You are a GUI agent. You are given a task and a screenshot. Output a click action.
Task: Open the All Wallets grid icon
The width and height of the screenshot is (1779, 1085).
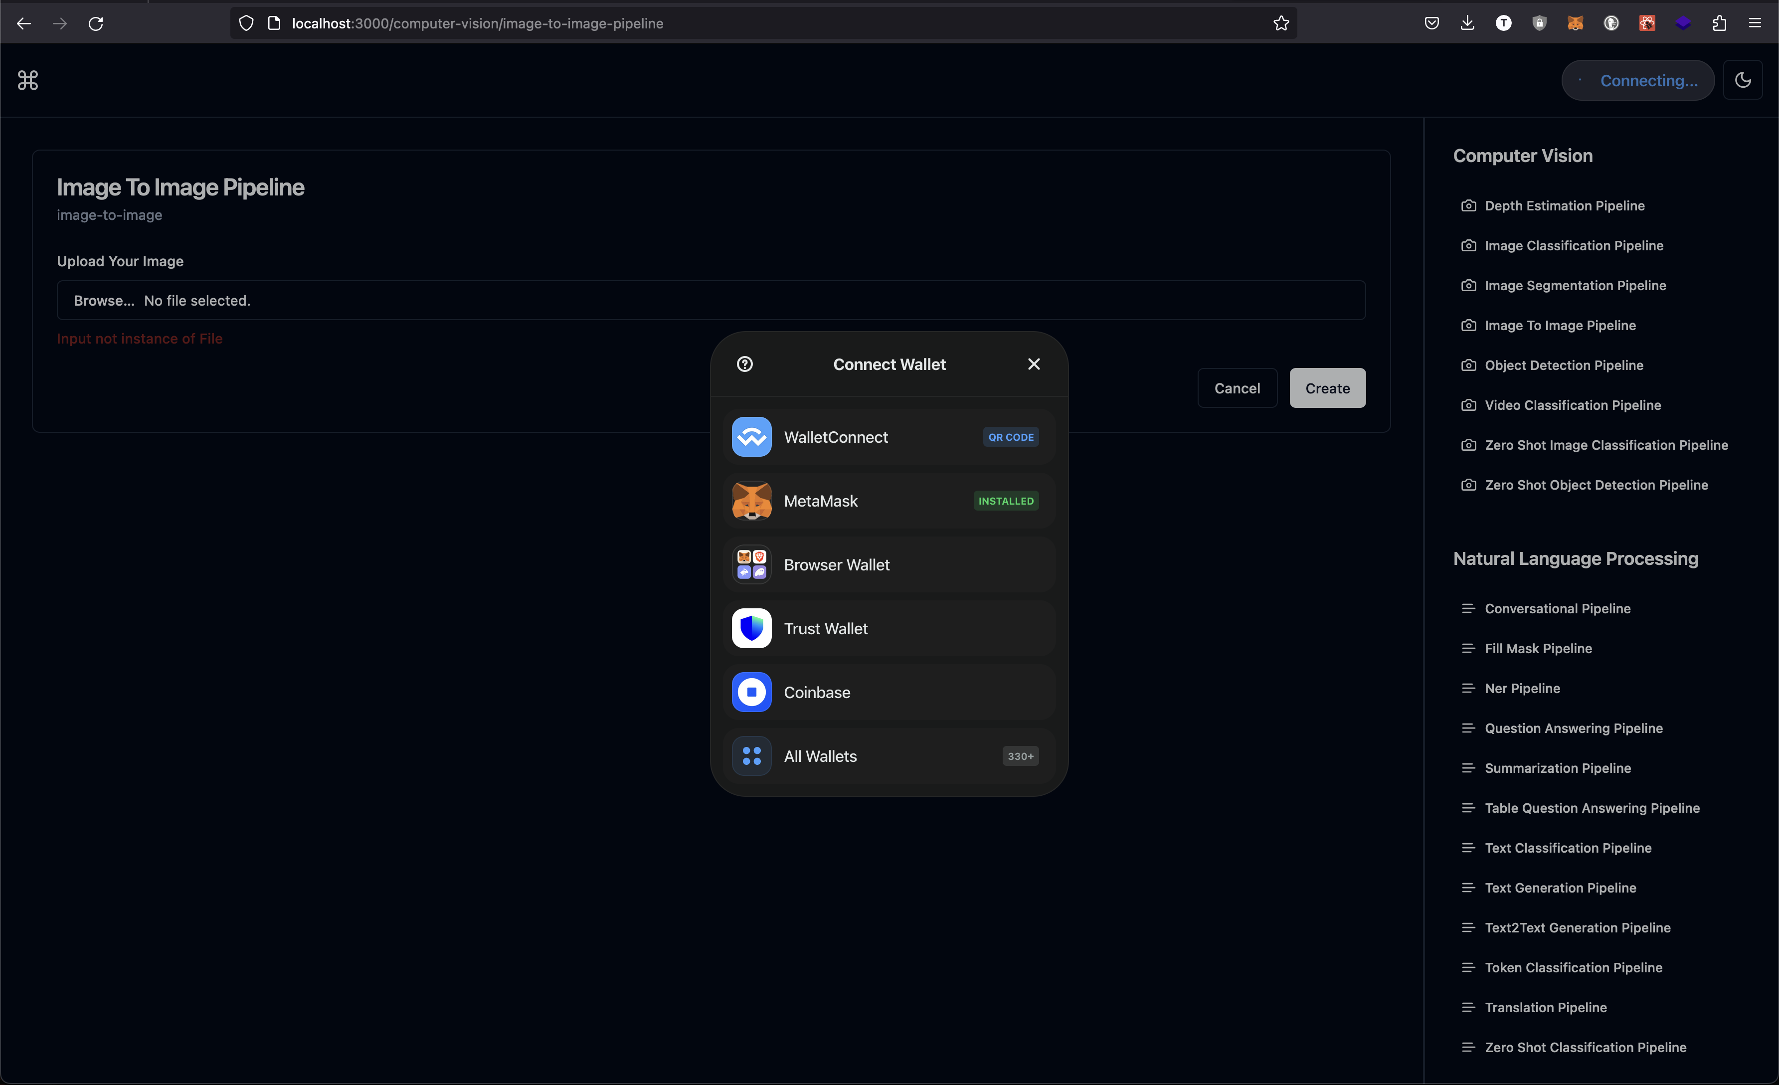click(x=751, y=756)
